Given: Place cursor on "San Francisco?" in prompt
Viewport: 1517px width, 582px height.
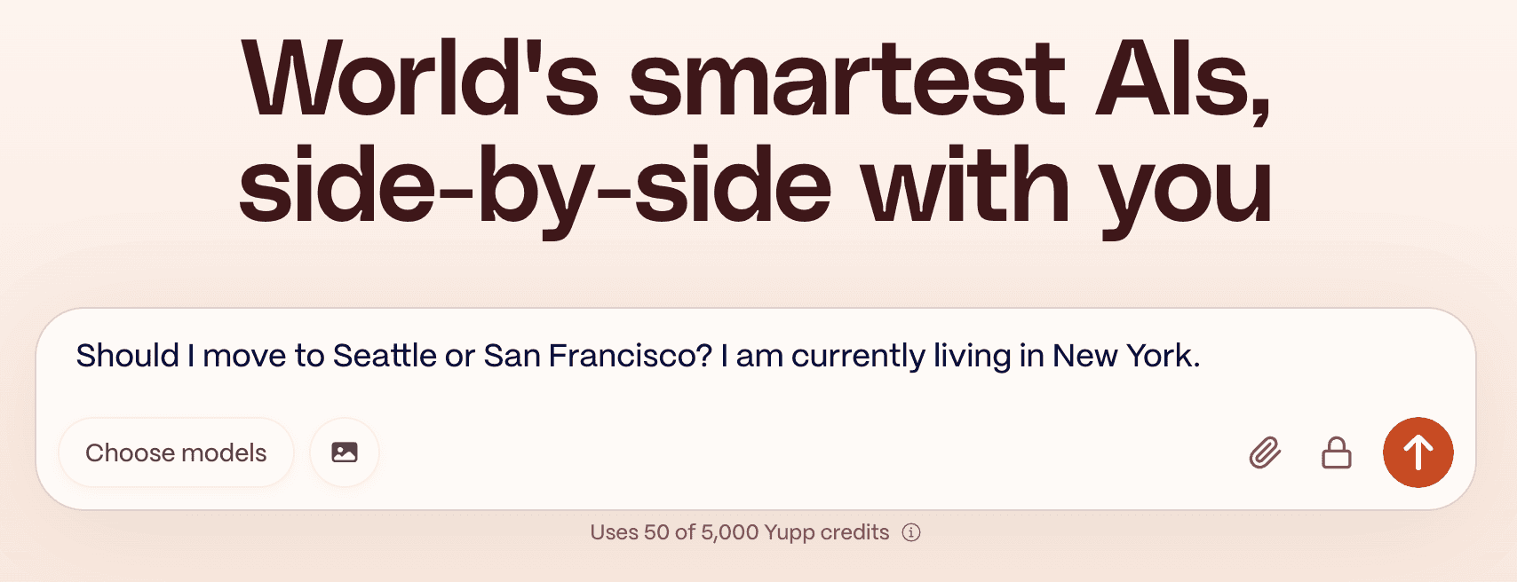Looking at the screenshot, I should pos(598,356).
